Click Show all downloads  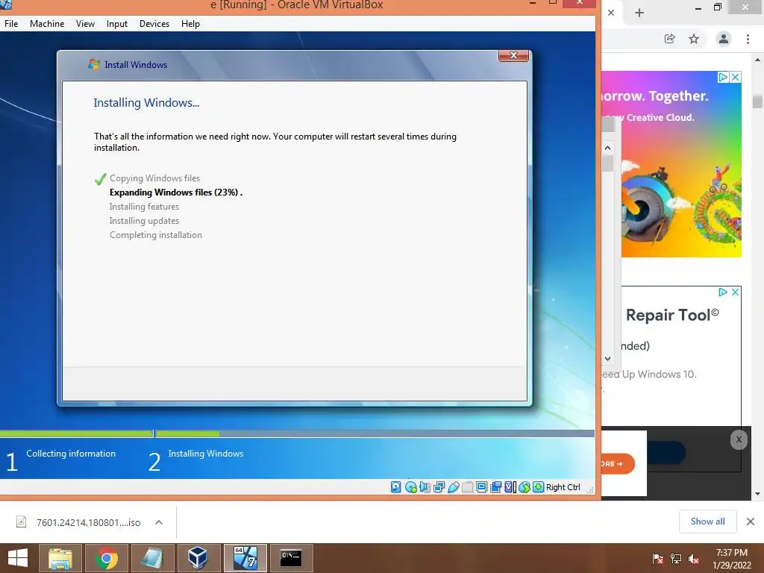click(707, 522)
